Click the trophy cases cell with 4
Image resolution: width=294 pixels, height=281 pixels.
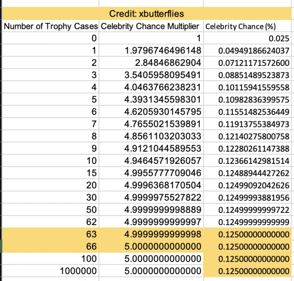tap(50, 87)
